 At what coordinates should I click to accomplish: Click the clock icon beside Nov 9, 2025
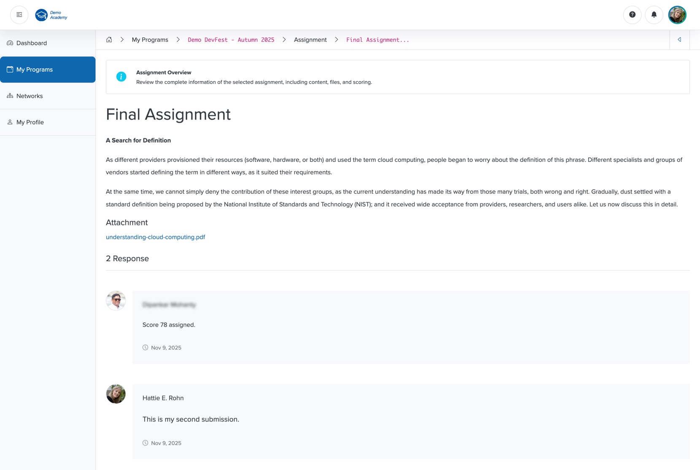coord(146,347)
